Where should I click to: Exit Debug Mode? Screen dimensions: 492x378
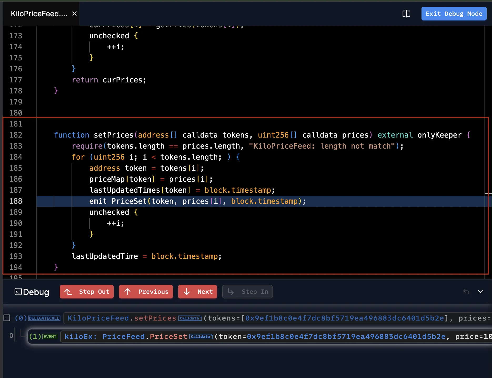[x=454, y=14]
